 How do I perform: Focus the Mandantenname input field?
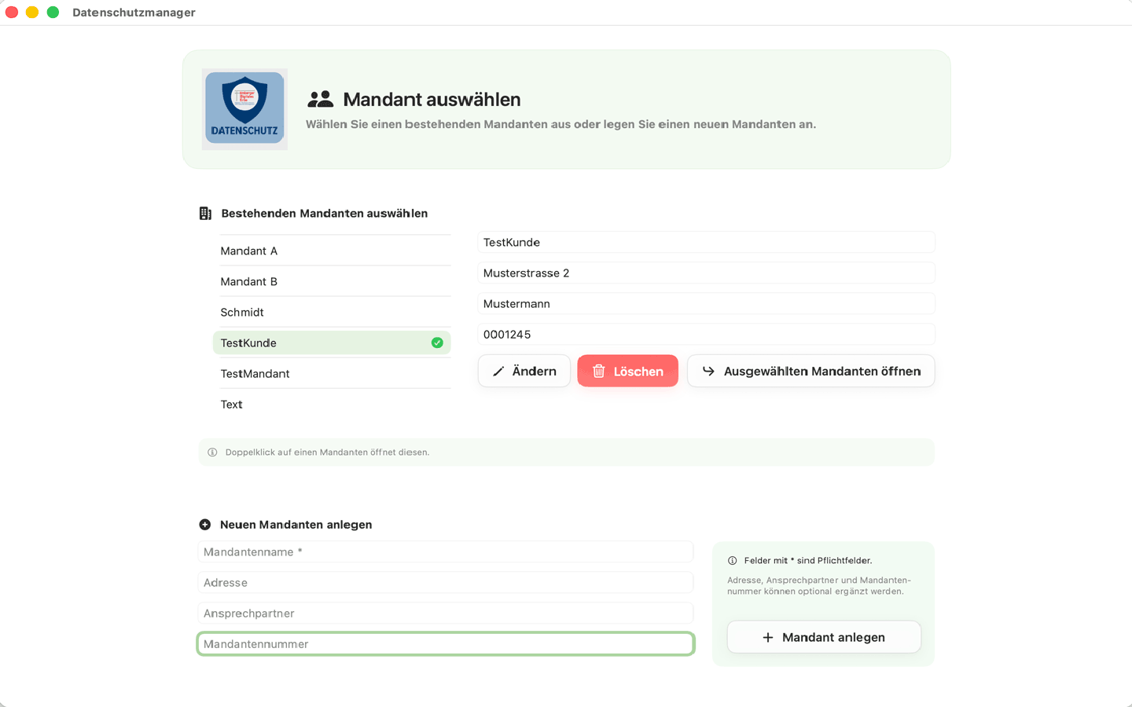click(445, 551)
